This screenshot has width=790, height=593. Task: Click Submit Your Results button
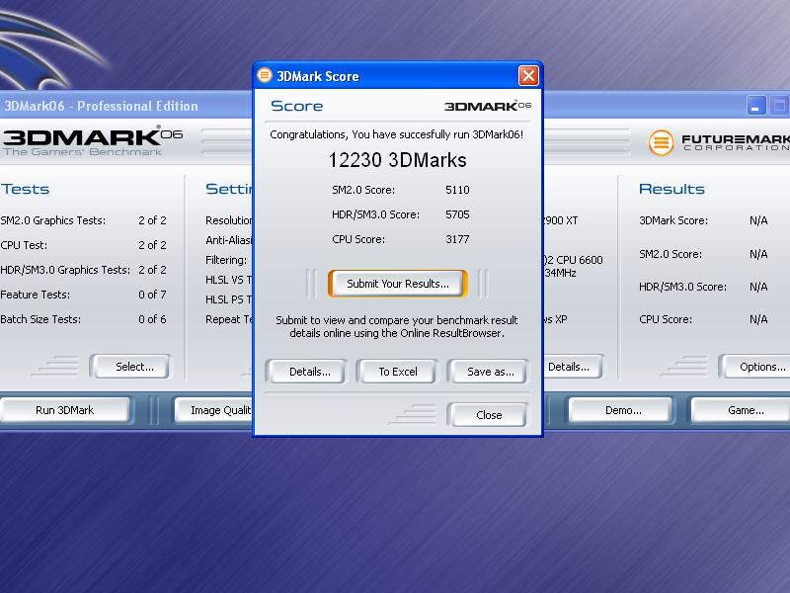click(398, 284)
